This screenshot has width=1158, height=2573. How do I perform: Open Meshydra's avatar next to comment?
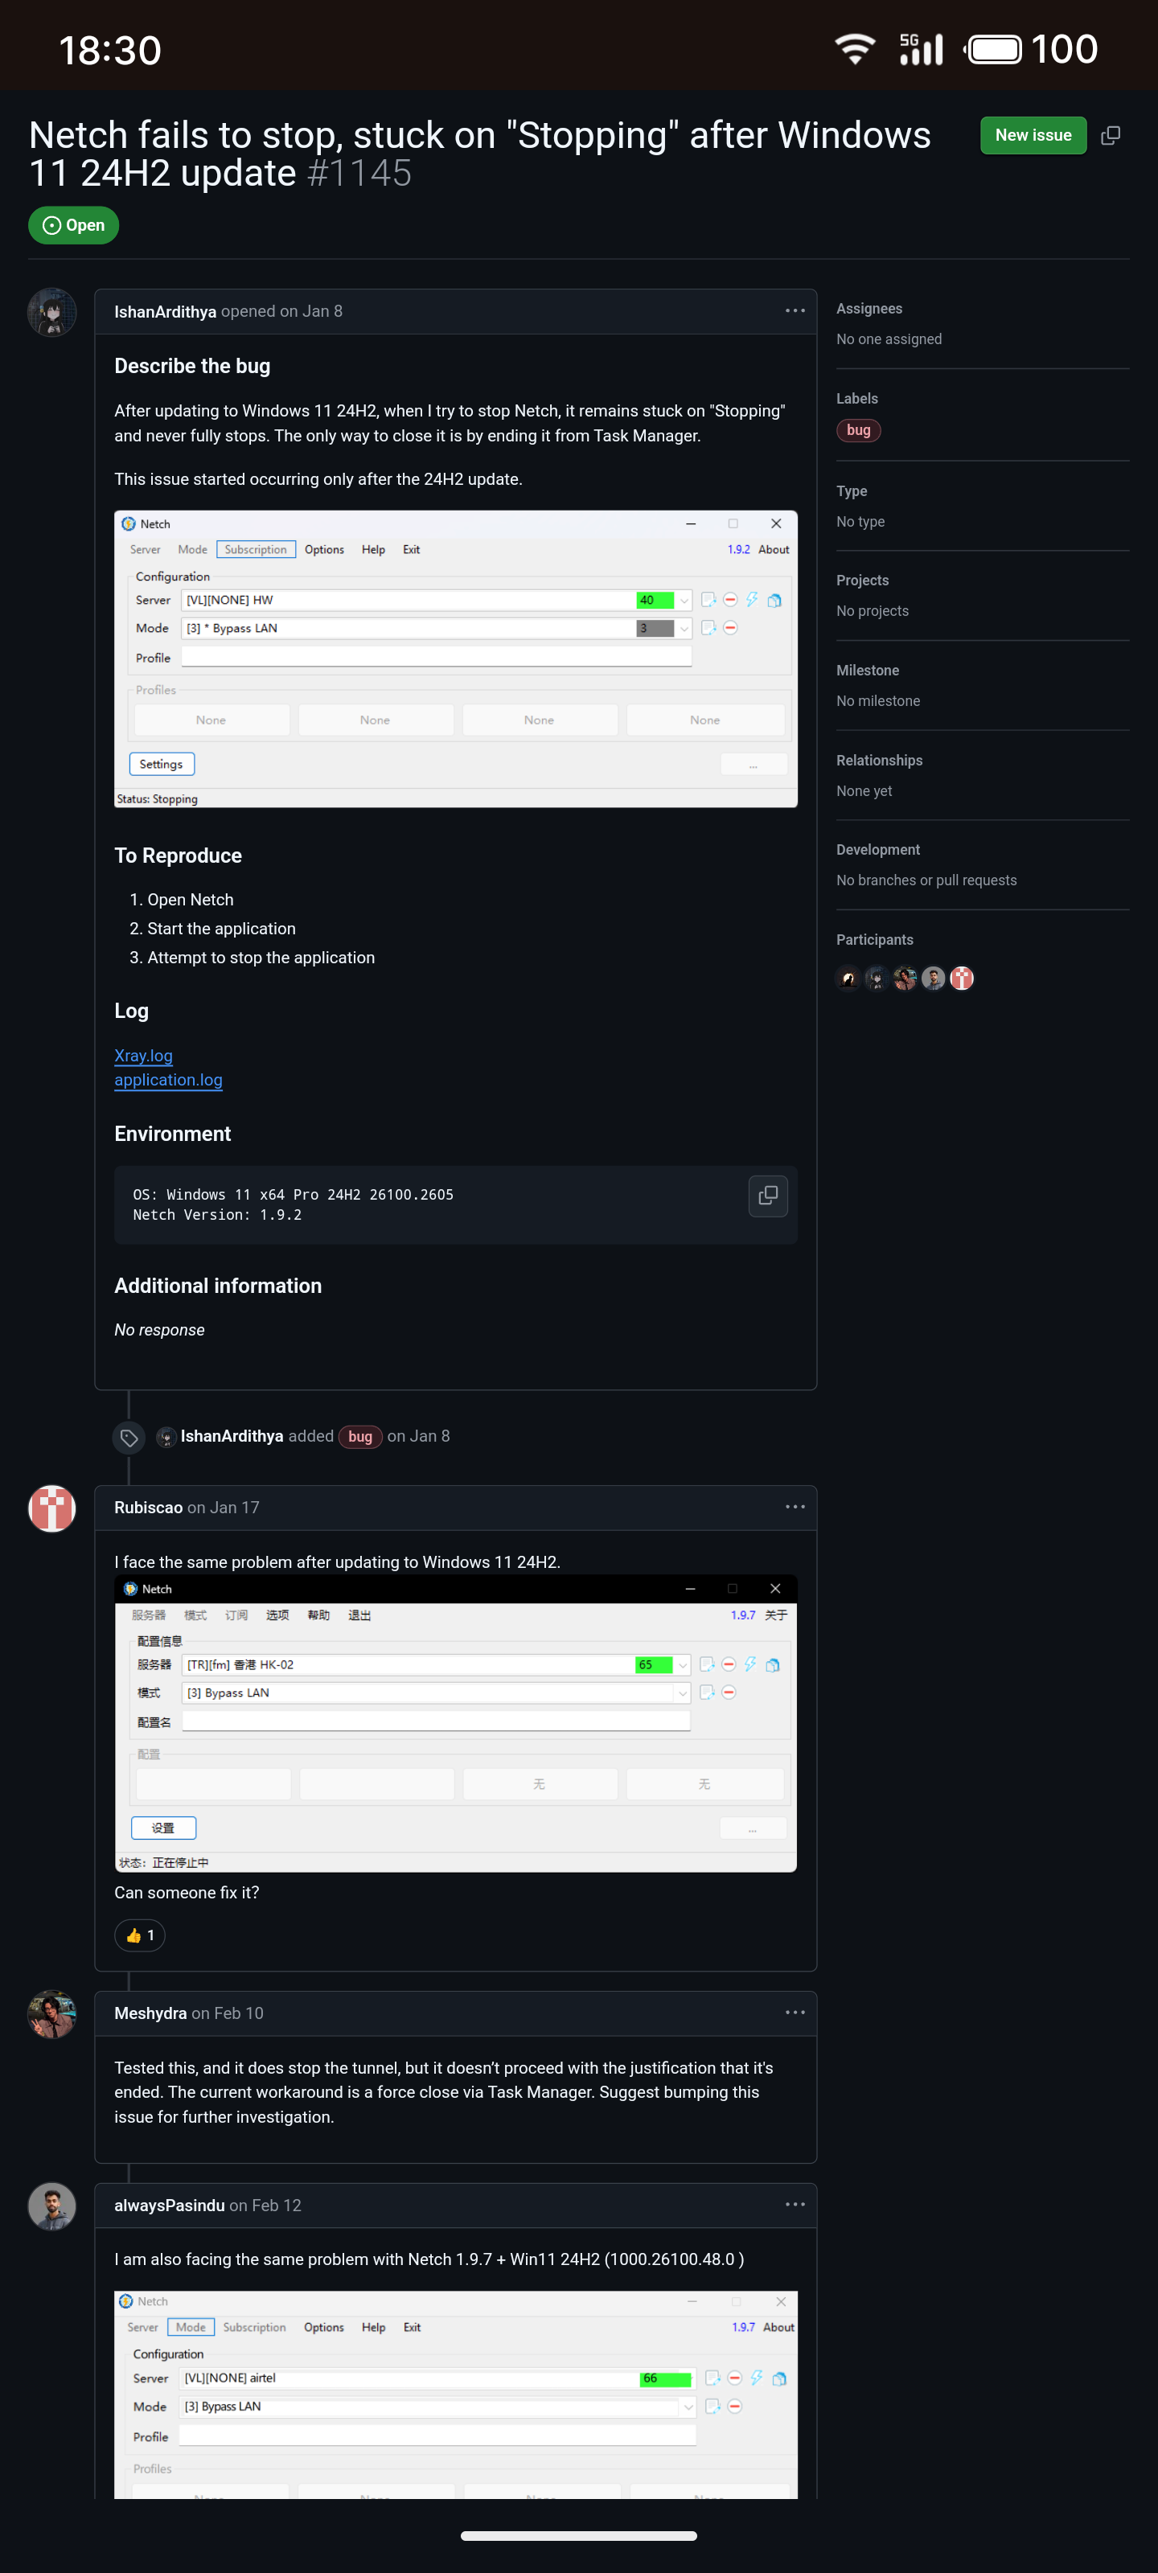click(52, 2013)
